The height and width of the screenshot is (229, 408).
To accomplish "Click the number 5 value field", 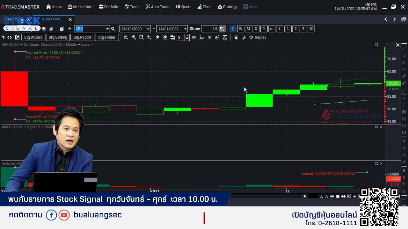I will (180, 37).
